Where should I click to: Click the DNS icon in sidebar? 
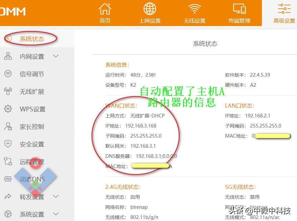pos(8,179)
